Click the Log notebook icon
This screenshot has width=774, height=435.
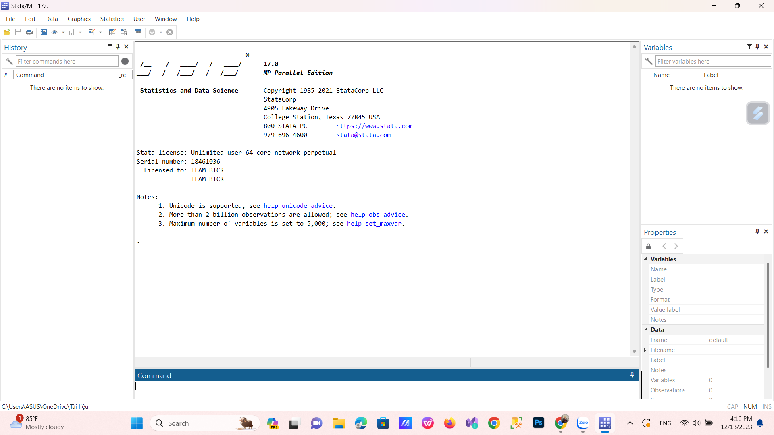coord(44,32)
